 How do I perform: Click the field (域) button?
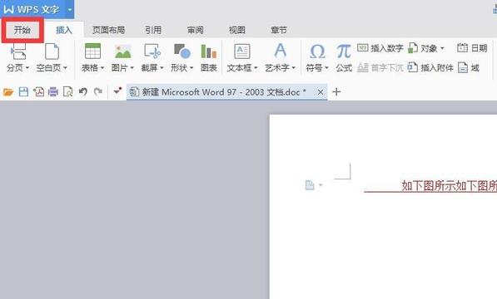(x=469, y=67)
